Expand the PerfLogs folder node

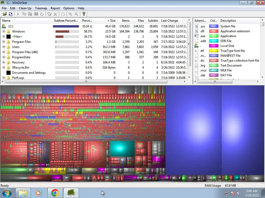(x=4, y=78)
